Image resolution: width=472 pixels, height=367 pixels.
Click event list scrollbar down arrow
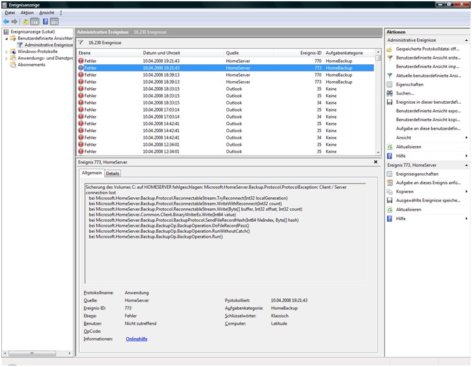tap(378, 152)
